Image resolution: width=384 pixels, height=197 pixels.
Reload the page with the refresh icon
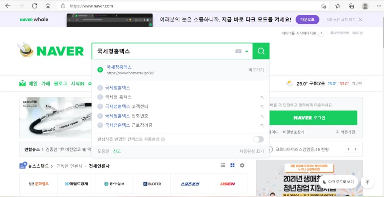click(x=35, y=6)
